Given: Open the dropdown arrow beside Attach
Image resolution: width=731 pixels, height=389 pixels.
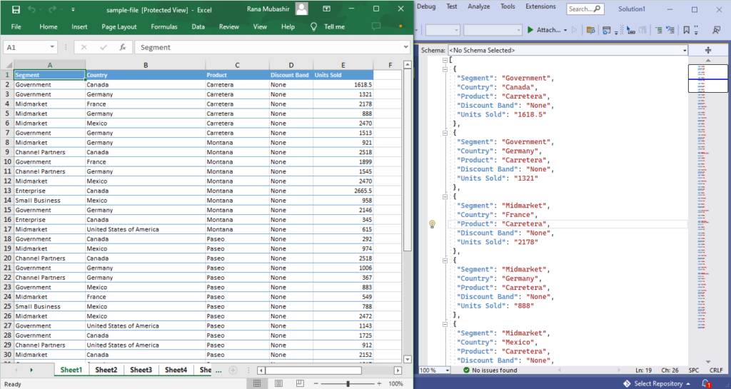Looking at the screenshot, I should click(x=565, y=30).
